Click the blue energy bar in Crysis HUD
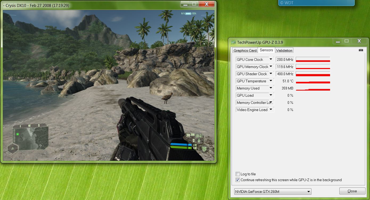370x200 pixels. 181,145
